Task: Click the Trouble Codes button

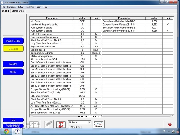Action: 13,41
